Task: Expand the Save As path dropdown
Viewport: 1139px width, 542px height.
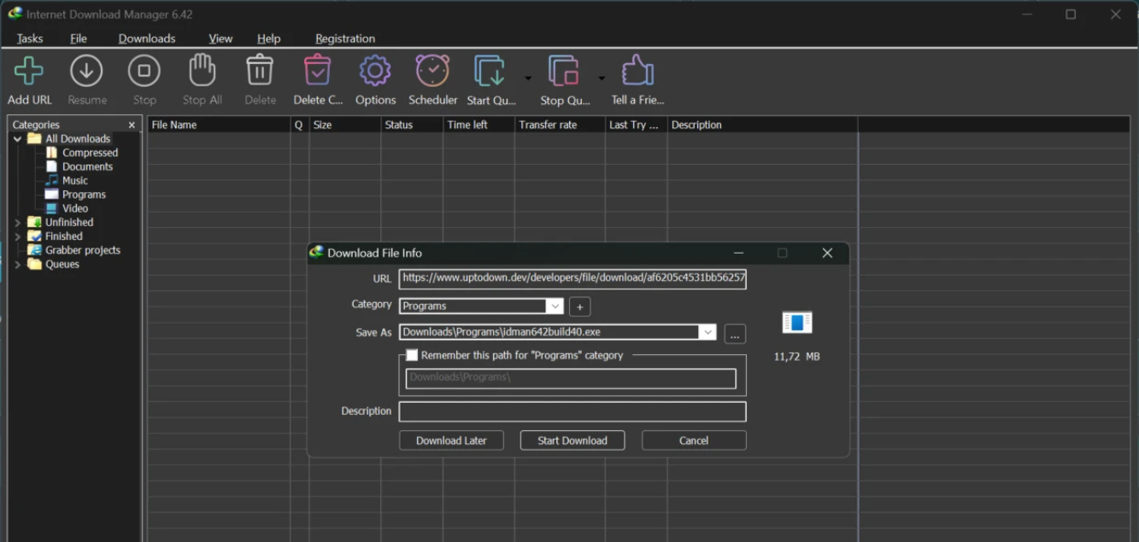Action: click(707, 333)
